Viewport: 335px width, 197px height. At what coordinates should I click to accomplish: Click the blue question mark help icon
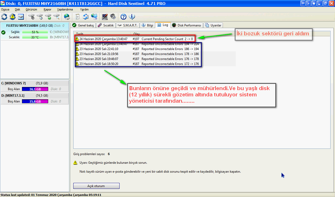click(x=124, y=17)
